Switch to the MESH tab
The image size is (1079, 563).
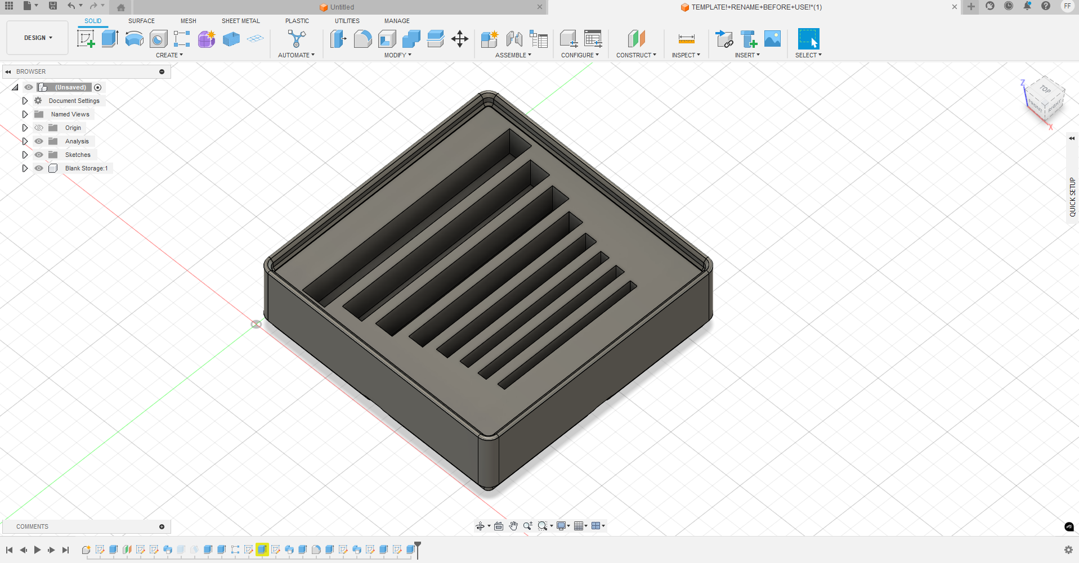pyautogui.click(x=189, y=21)
